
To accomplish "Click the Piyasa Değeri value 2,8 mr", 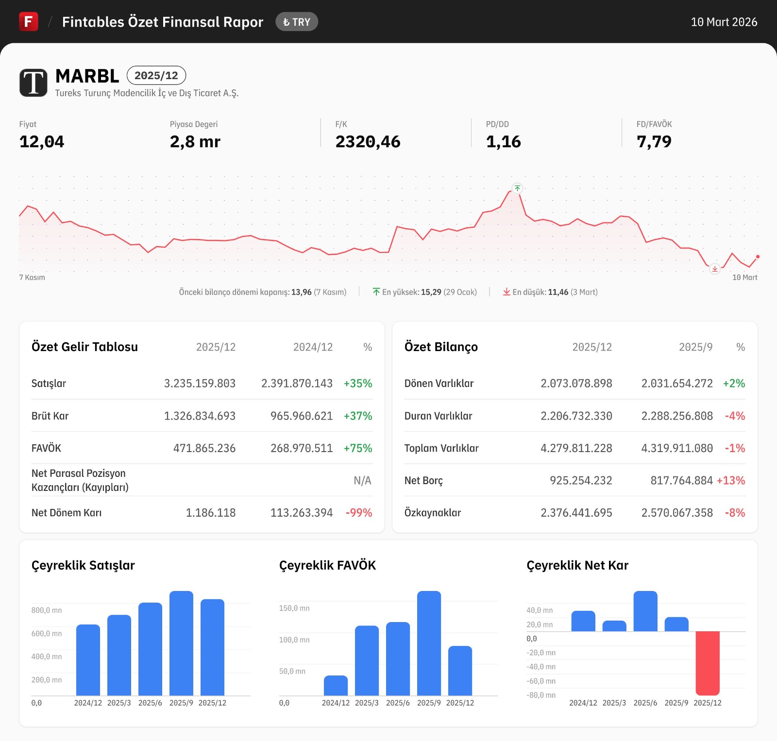I will (x=195, y=141).
